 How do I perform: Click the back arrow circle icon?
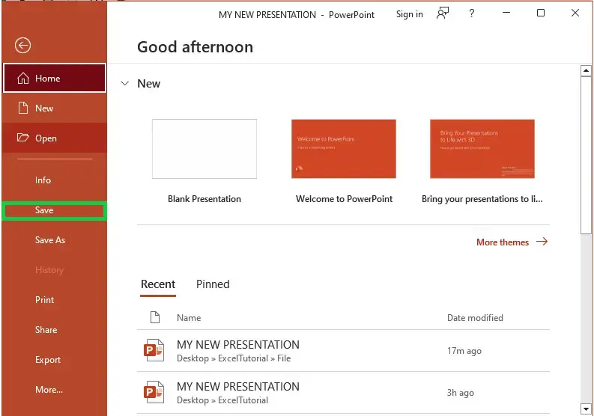[x=22, y=46]
